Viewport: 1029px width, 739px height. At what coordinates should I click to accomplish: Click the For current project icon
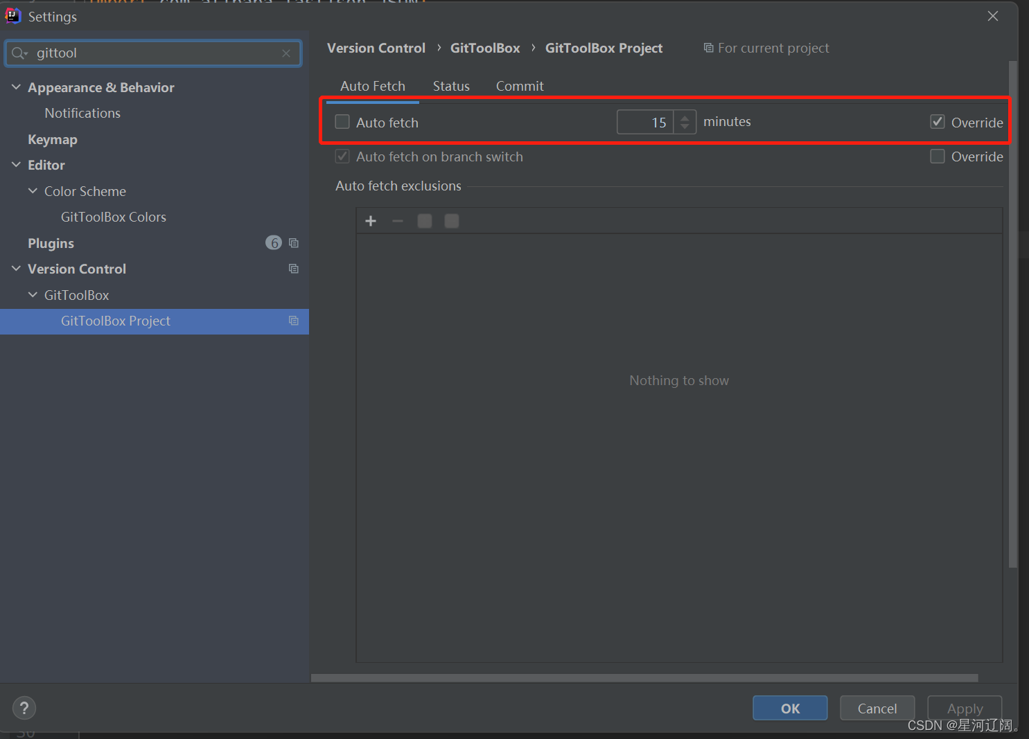point(708,48)
